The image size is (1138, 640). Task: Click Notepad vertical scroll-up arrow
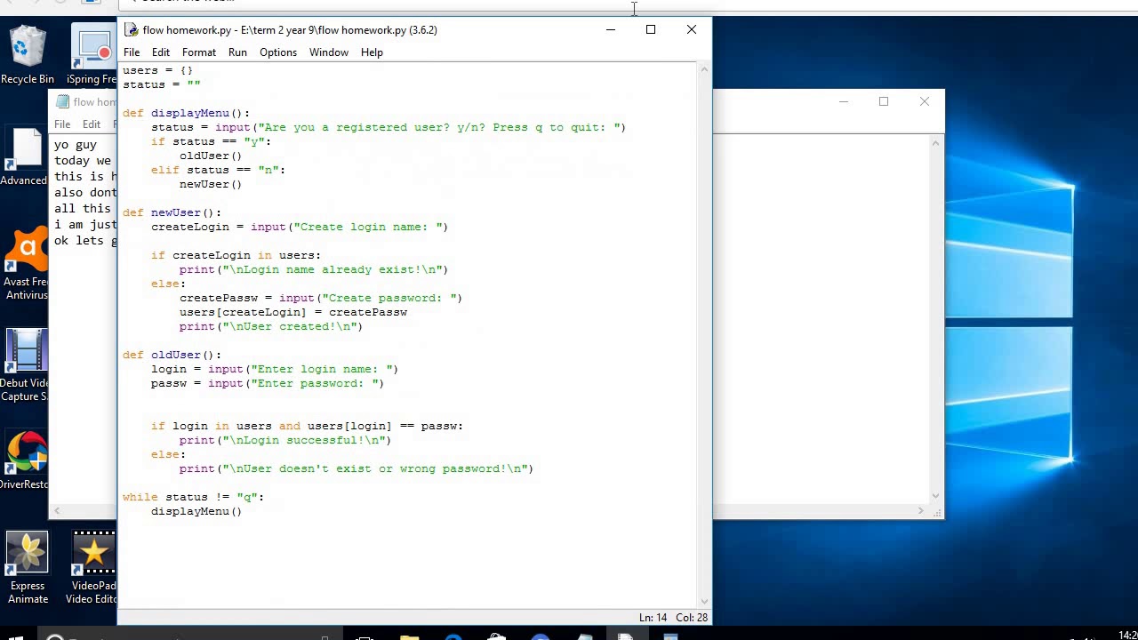936,142
